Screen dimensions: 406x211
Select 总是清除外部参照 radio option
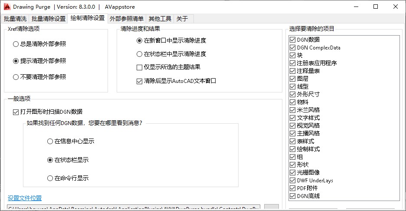pyautogui.click(x=16, y=44)
